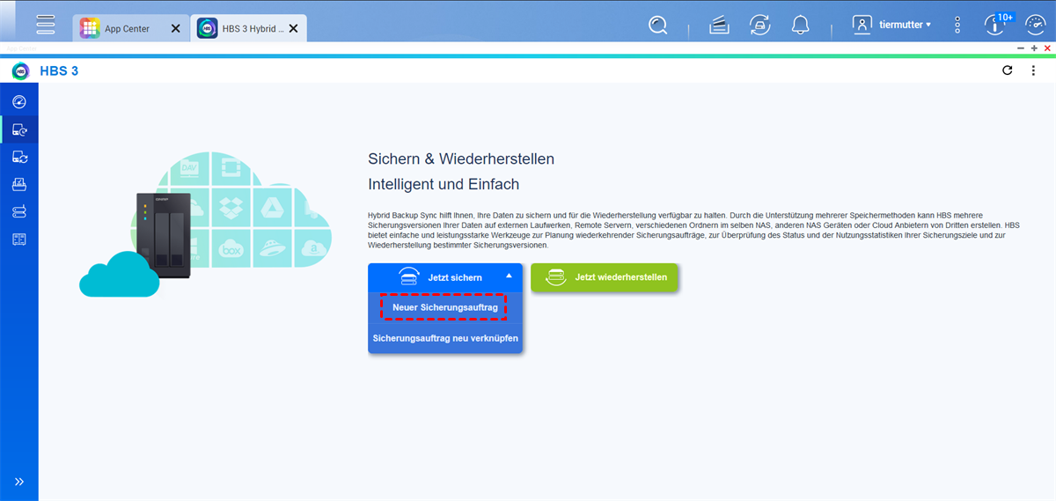Screen dimensions: 1056x501
Task: Open Services in HBS sidebar
Action: click(x=18, y=239)
